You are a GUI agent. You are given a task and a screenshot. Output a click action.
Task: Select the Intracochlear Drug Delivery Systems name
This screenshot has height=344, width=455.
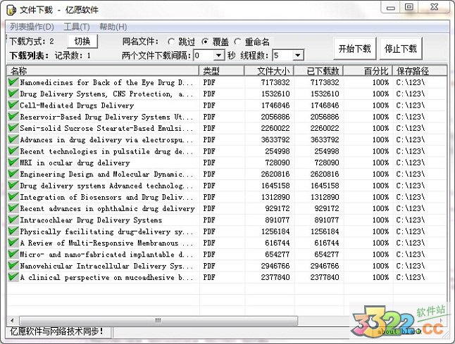pyautogui.click(x=91, y=220)
